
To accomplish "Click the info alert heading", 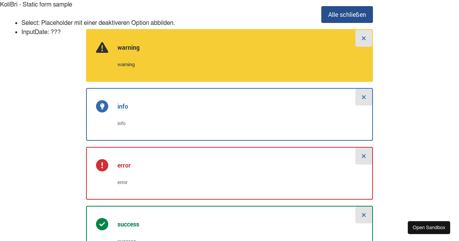I will pos(122,106).
